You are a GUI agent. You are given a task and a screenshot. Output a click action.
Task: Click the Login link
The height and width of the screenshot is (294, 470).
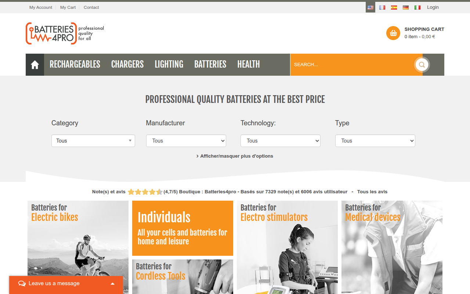[433, 7]
